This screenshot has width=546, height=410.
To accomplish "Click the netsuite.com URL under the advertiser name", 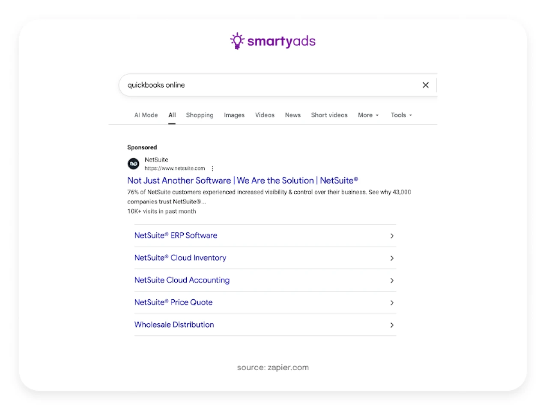I will coord(175,169).
